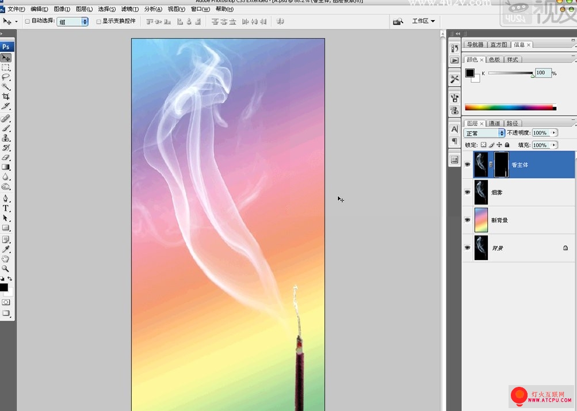The height and width of the screenshot is (411, 577).
Task: Select the Move tool
Action: pyautogui.click(x=6, y=58)
